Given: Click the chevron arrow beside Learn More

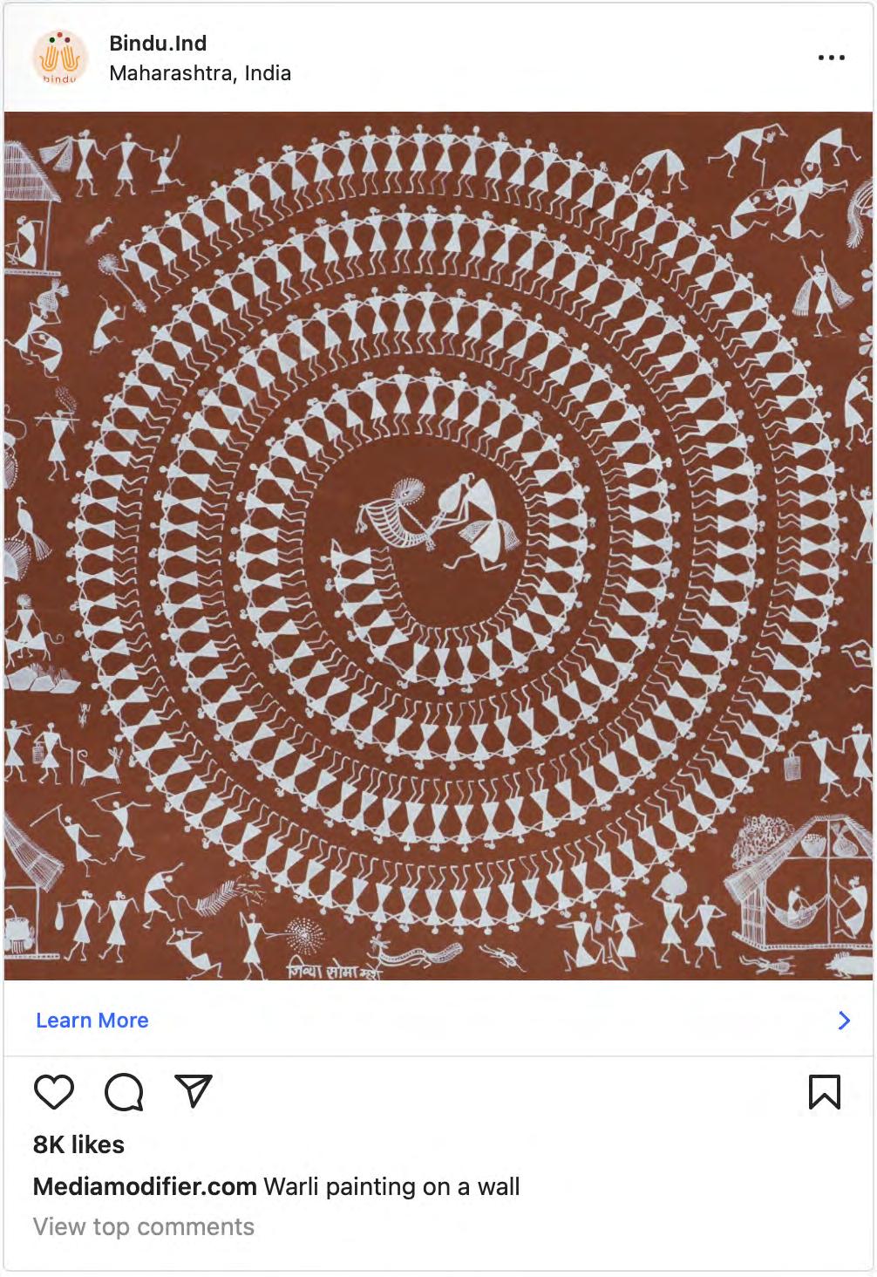Looking at the screenshot, I should 844,1021.
